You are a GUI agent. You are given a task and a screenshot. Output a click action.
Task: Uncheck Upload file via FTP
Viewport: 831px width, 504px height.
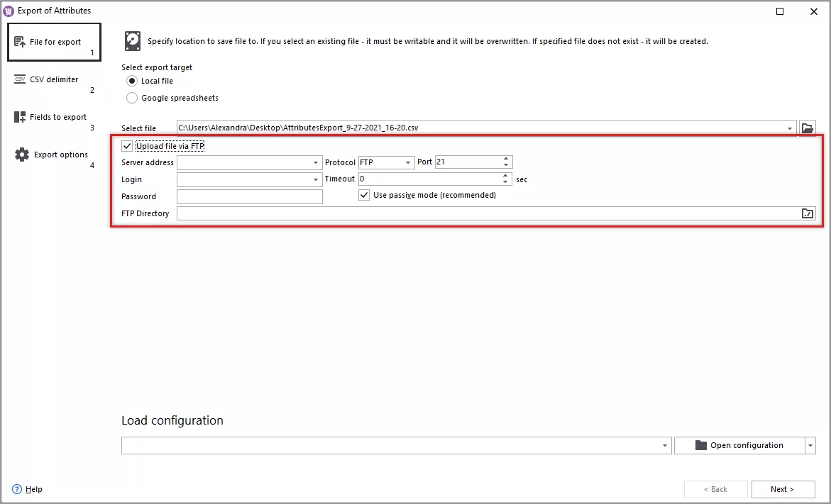[x=127, y=145]
